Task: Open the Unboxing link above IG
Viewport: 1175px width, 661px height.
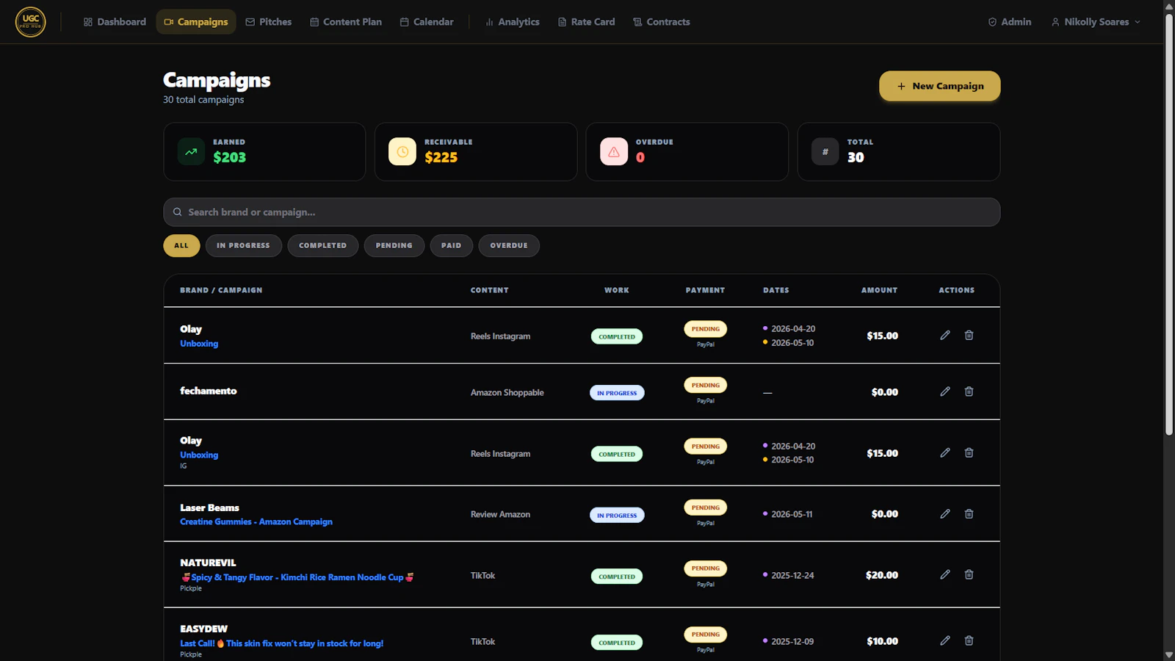Action: pyautogui.click(x=199, y=455)
